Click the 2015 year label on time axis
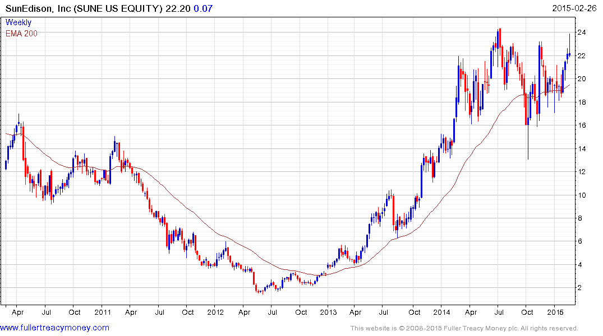 tap(555, 312)
